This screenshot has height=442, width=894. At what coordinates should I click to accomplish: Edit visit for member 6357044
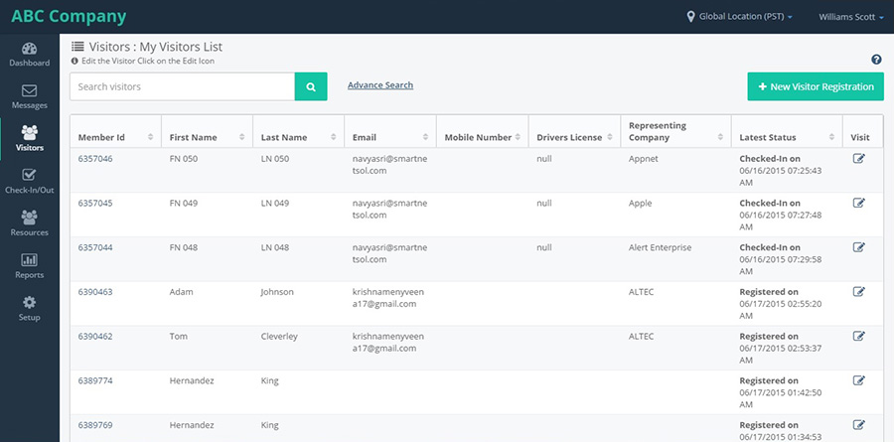point(858,247)
